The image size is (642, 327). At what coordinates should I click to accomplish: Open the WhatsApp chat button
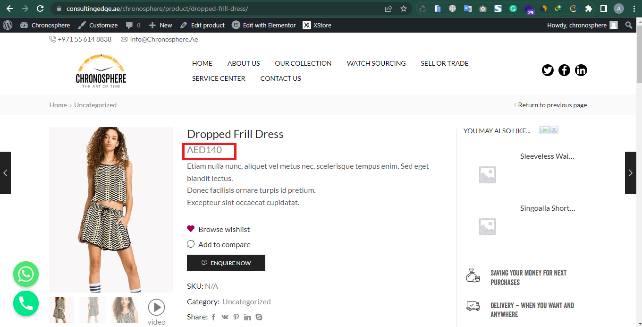pos(26,274)
